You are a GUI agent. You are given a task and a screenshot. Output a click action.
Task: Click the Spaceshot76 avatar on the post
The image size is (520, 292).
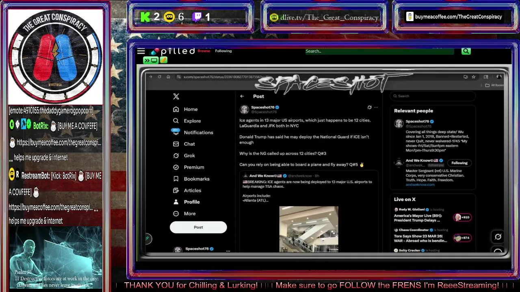tap(244, 109)
